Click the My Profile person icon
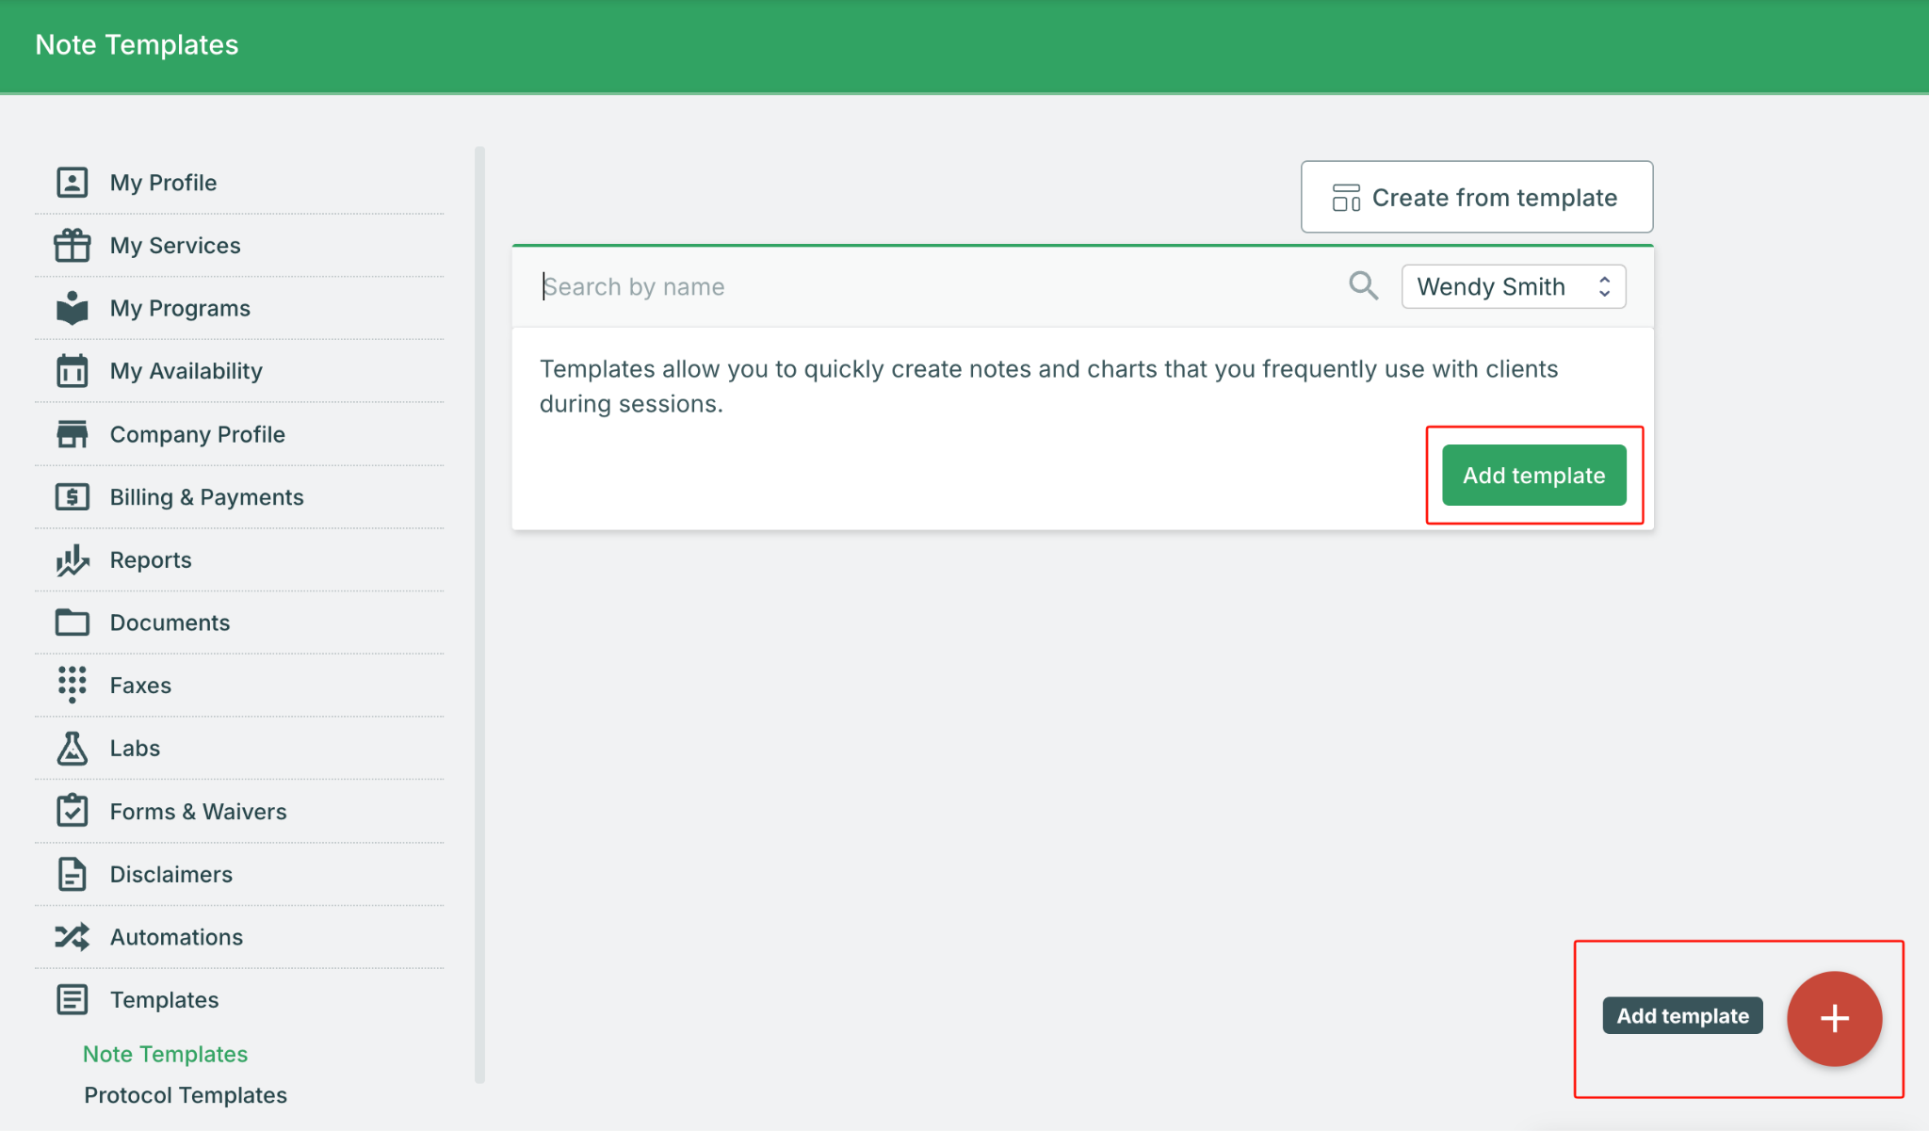This screenshot has height=1131, width=1929. (73, 183)
